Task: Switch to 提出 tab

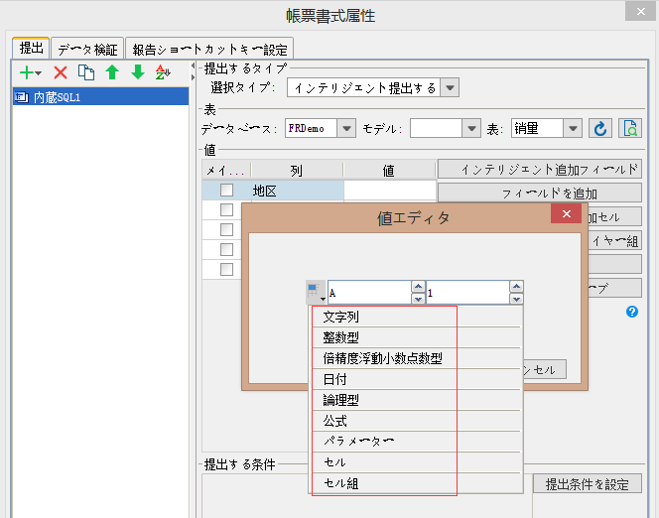Action: [x=31, y=48]
